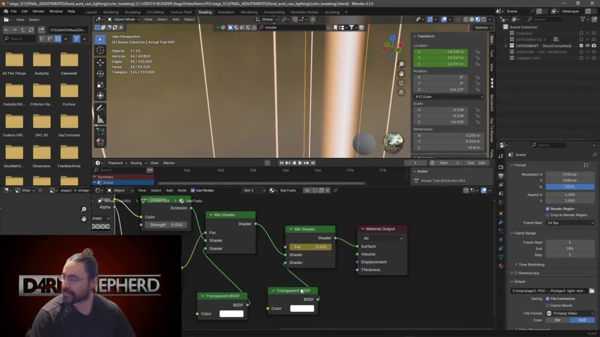Open the Render menu in top bar
600x337 pixels.
click(38, 11)
